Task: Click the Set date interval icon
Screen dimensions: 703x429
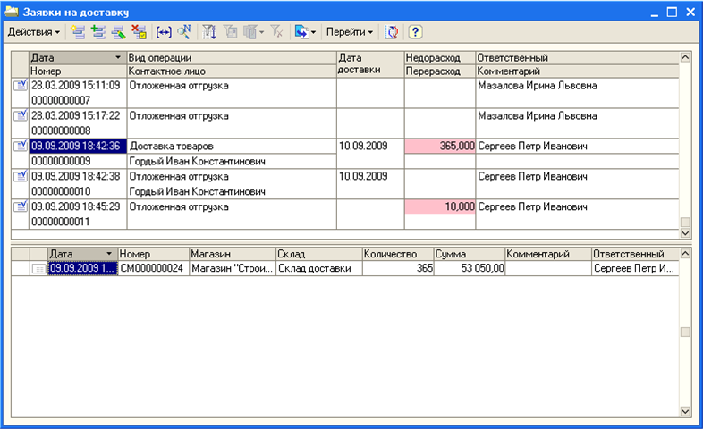Action: point(163,32)
